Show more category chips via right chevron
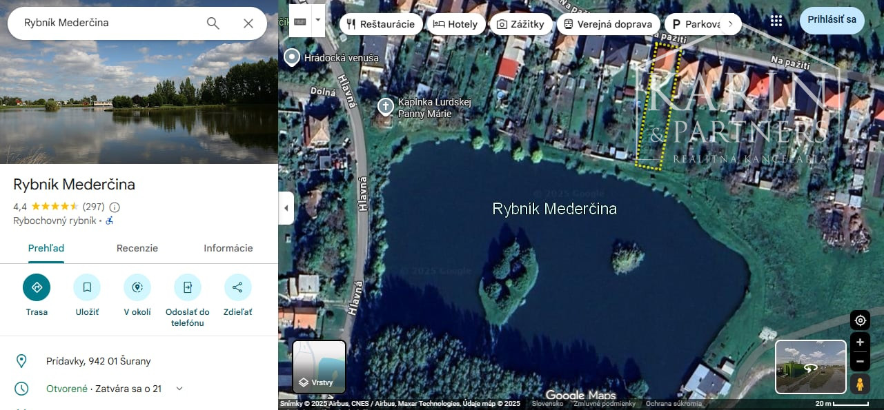The image size is (884, 410). [x=730, y=23]
